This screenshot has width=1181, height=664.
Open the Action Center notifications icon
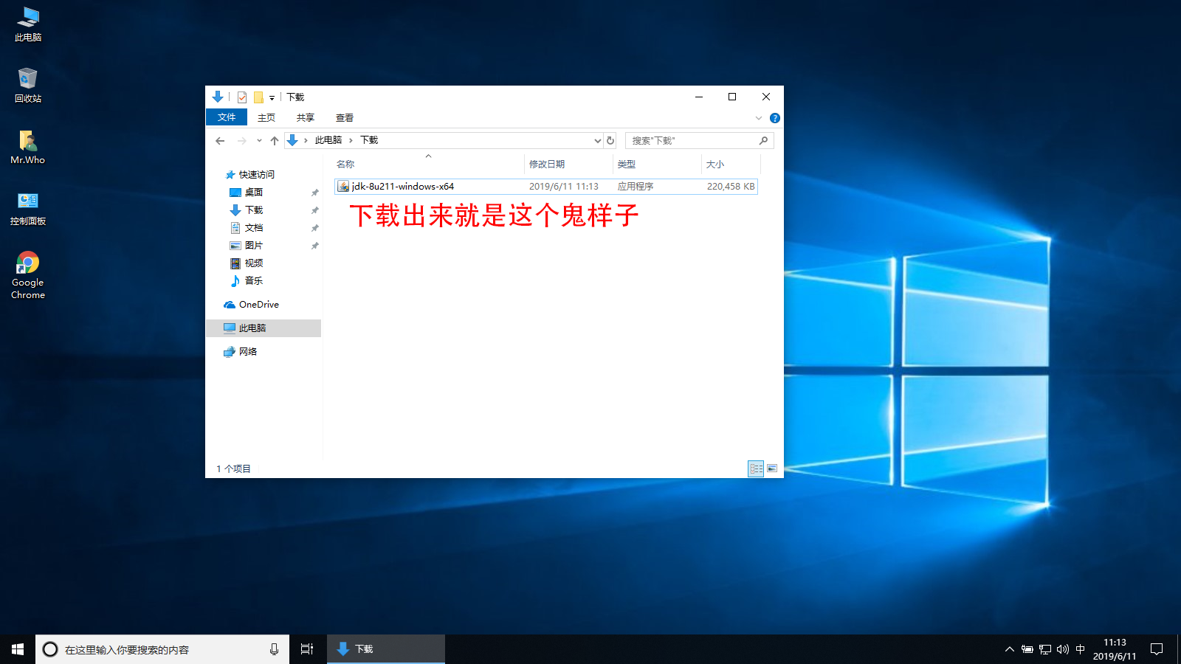(1157, 649)
